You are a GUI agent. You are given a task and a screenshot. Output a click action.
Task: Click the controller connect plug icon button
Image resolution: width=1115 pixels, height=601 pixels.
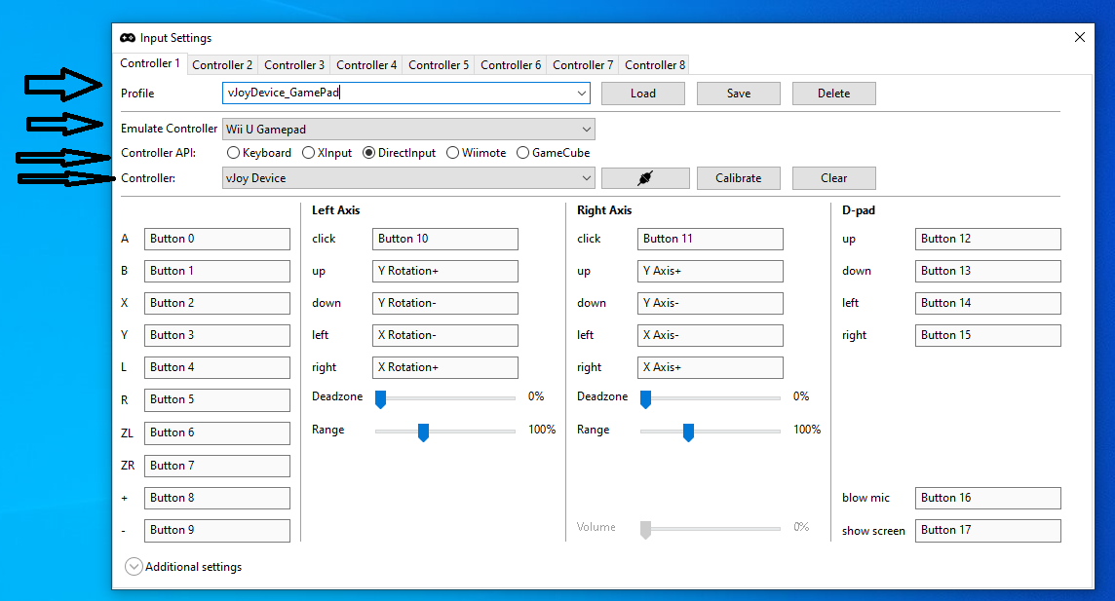point(645,178)
